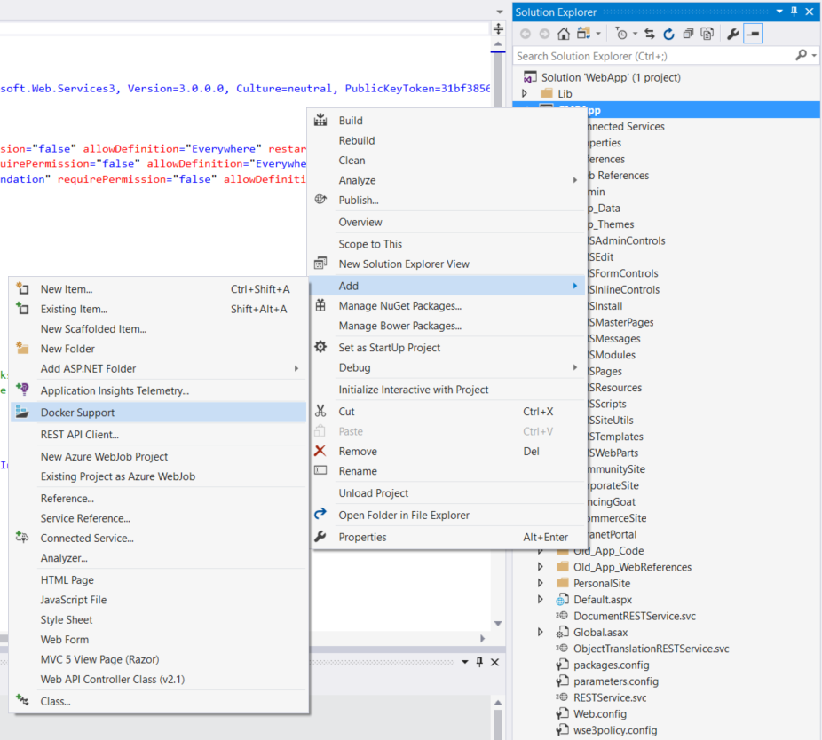Click the red X Remove icon
The width and height of the screenshot is (822, 740).
(320, 451)
